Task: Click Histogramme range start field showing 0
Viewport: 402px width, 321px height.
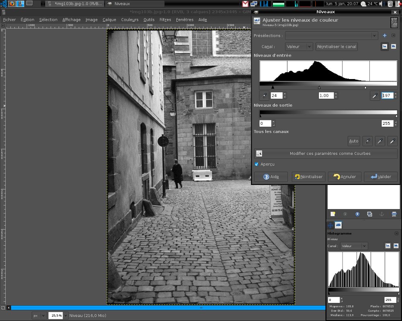Action: click(334, 300)
